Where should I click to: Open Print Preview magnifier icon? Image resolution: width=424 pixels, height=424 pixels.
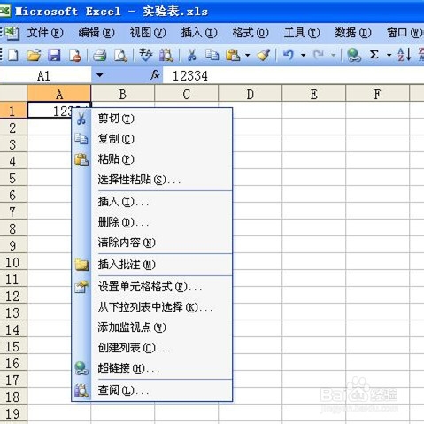click(120, 55)
